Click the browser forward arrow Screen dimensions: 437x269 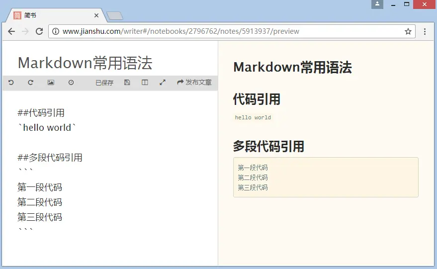pos(25,31)
